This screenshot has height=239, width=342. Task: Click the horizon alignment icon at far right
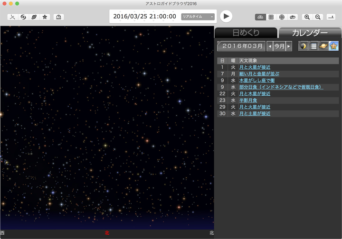331,17
